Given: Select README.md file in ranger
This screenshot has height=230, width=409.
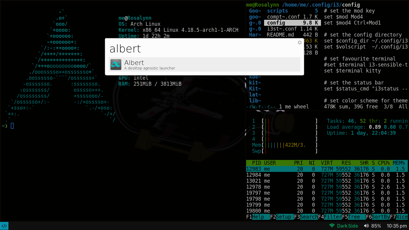Looking at the screenshot, I should click(293, 35).
